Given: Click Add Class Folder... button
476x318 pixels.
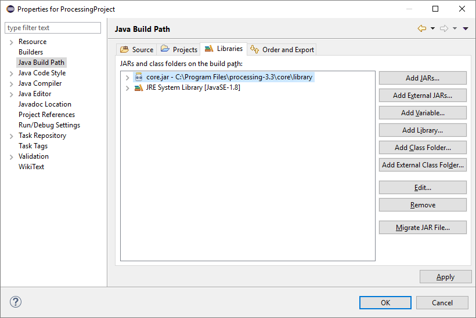Looking at the screenshot, I should (x=423, y=148).
